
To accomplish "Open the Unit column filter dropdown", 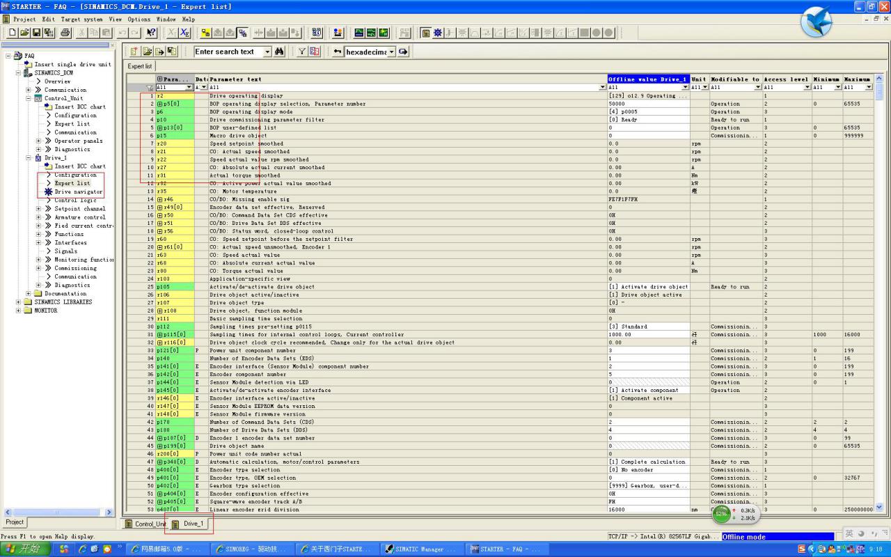I will point(705,88).
